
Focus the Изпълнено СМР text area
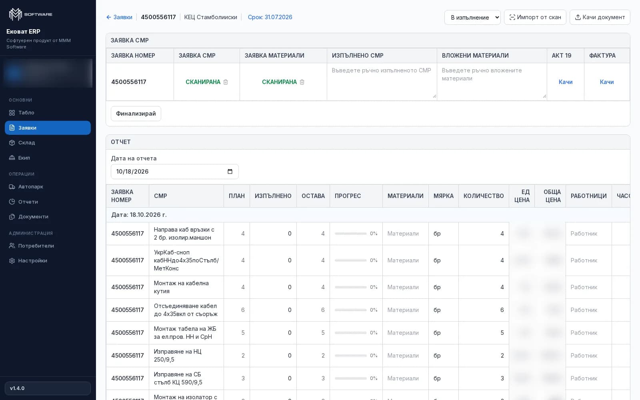pos(382,82)
